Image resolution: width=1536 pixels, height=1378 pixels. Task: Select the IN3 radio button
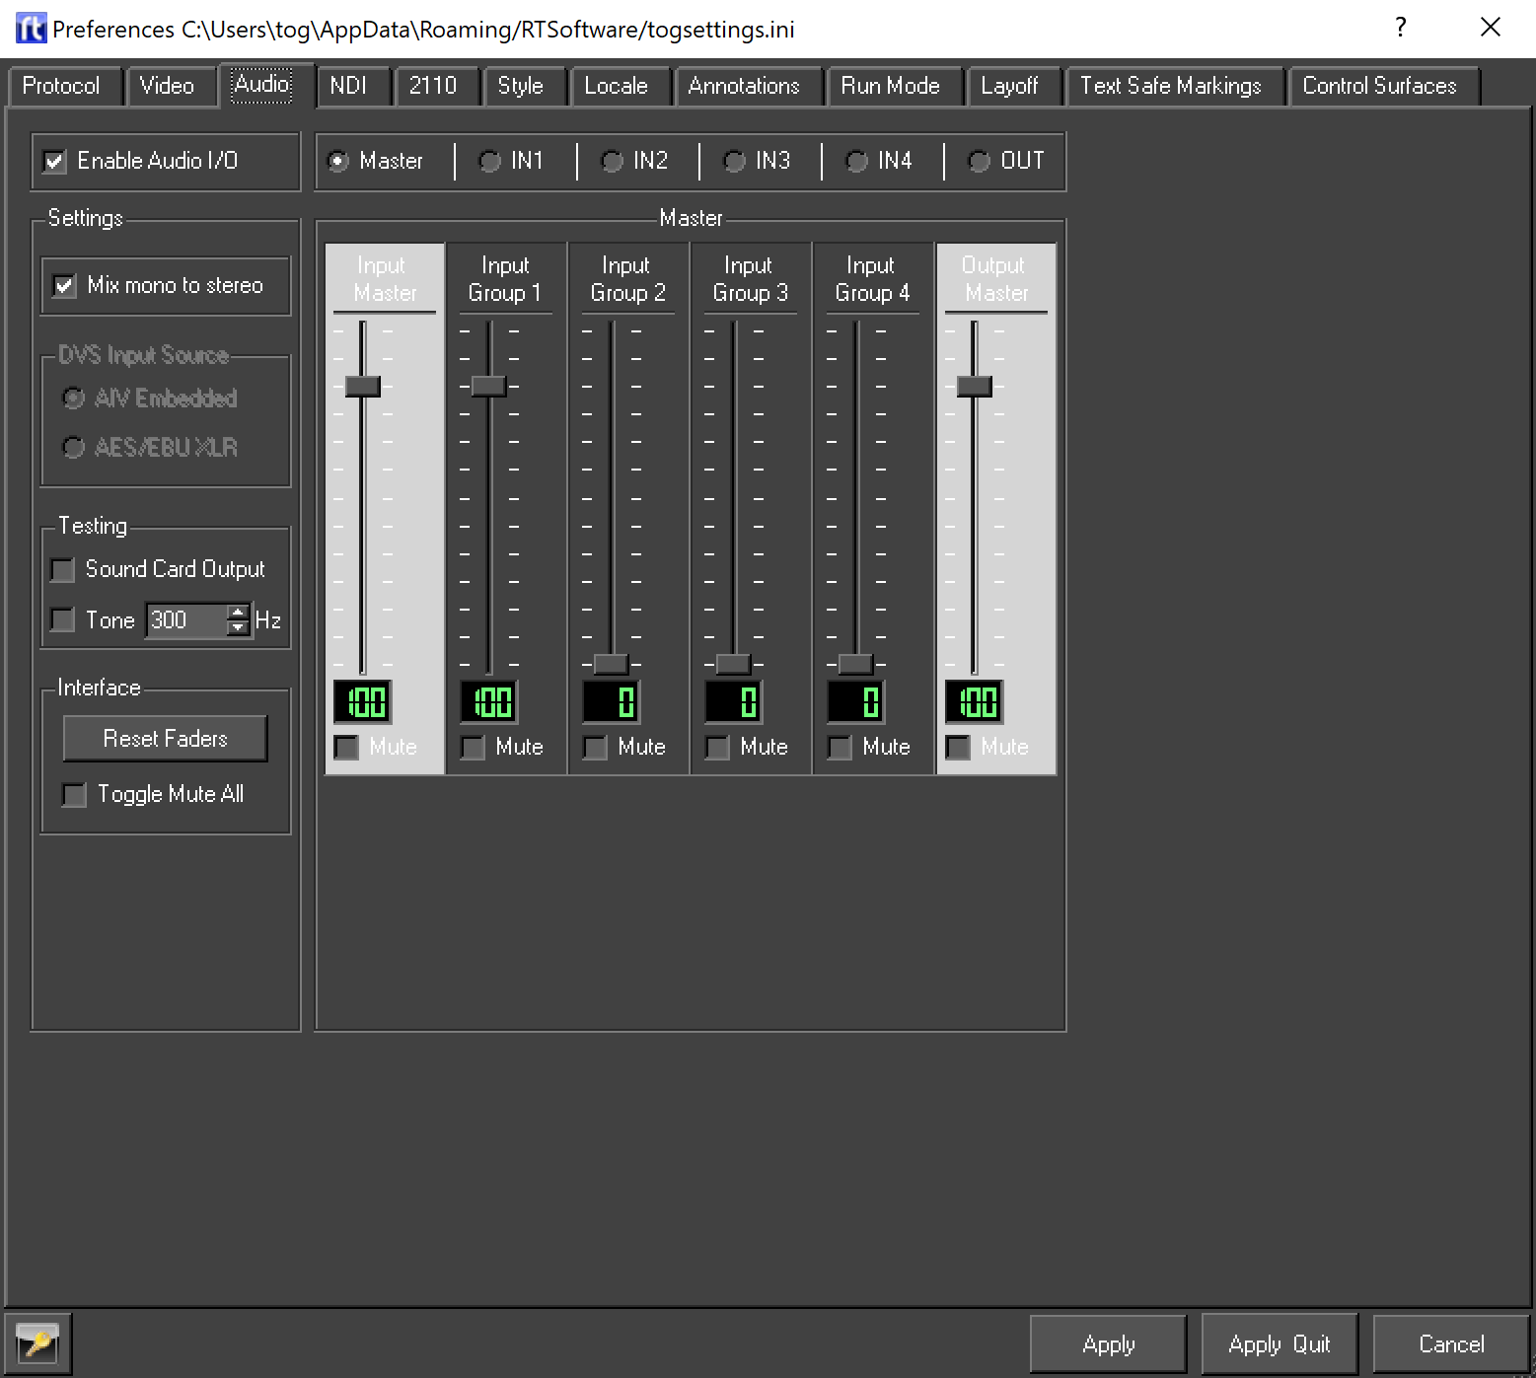[734, 161]
